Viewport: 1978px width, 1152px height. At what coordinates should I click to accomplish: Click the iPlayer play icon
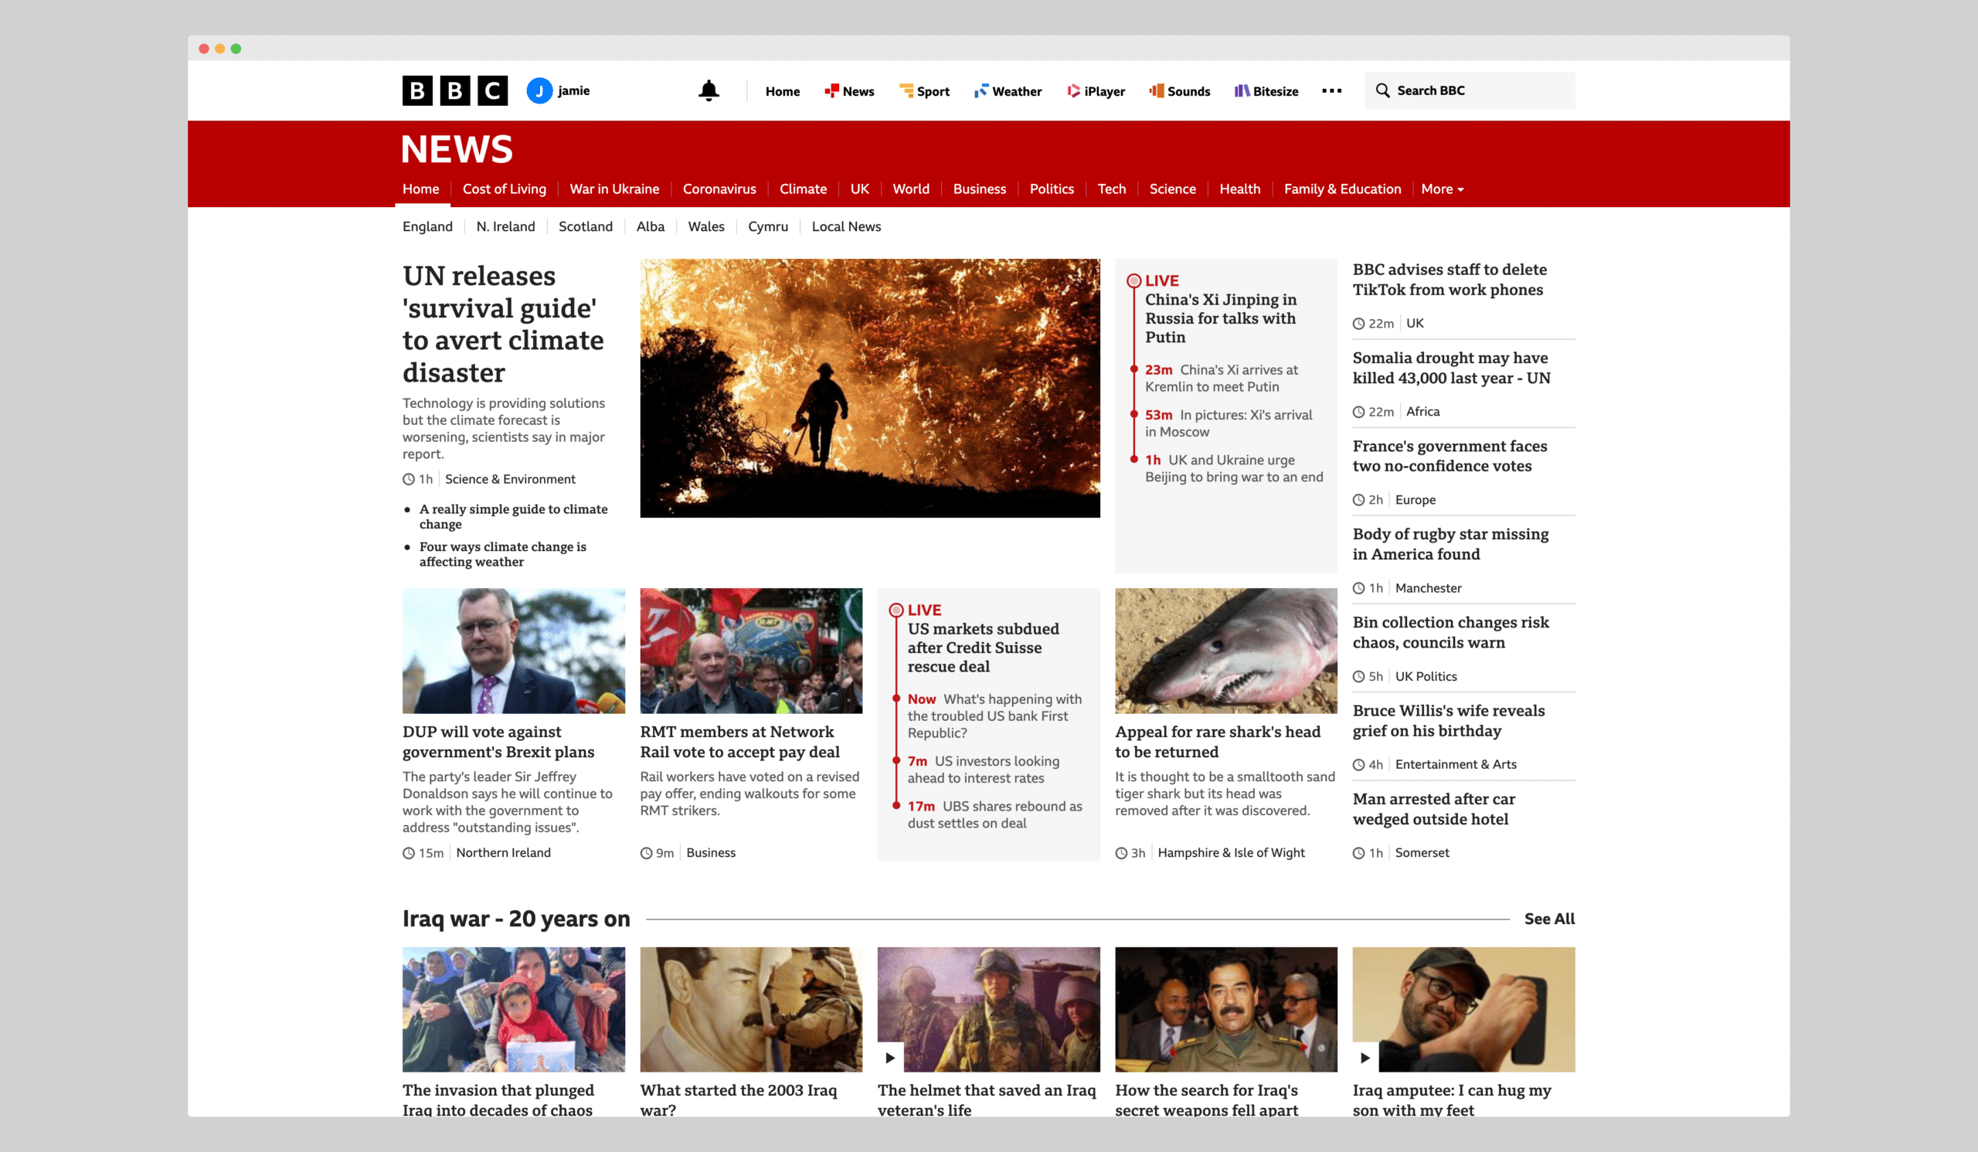1073,91
